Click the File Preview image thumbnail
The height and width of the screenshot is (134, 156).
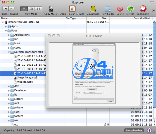point(94,74)
